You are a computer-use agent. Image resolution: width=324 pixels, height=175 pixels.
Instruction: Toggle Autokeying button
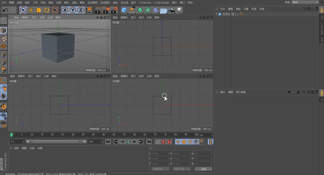pyautogui.click(x=163, y=142)
